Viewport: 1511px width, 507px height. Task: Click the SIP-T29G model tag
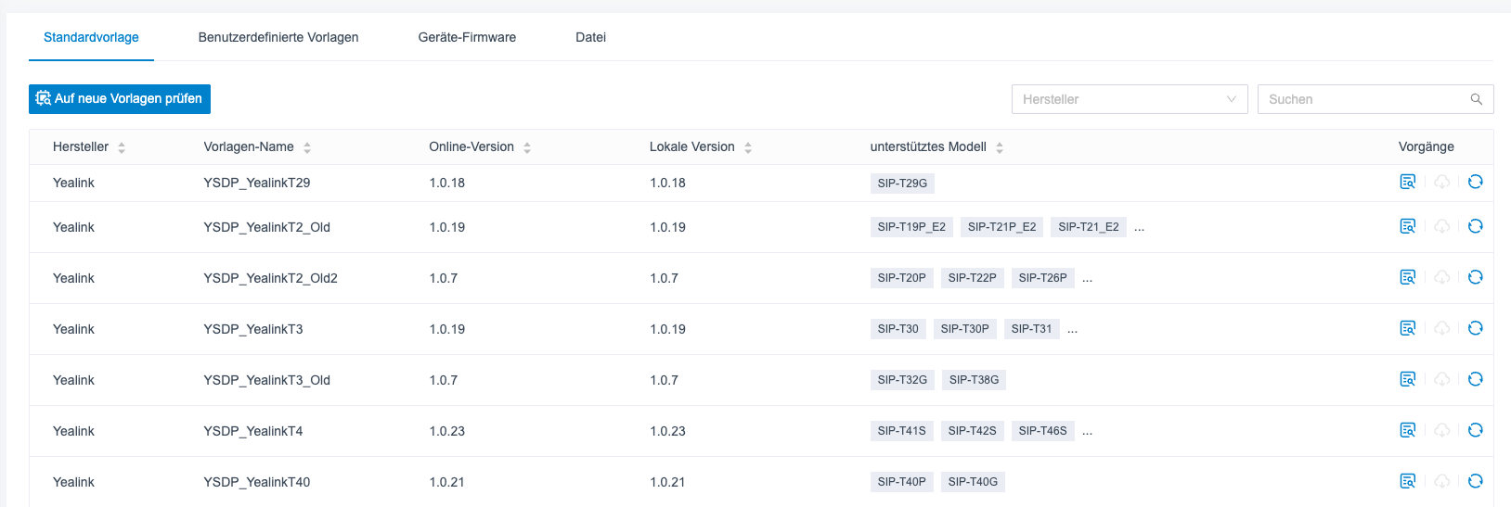coord(902,184)
